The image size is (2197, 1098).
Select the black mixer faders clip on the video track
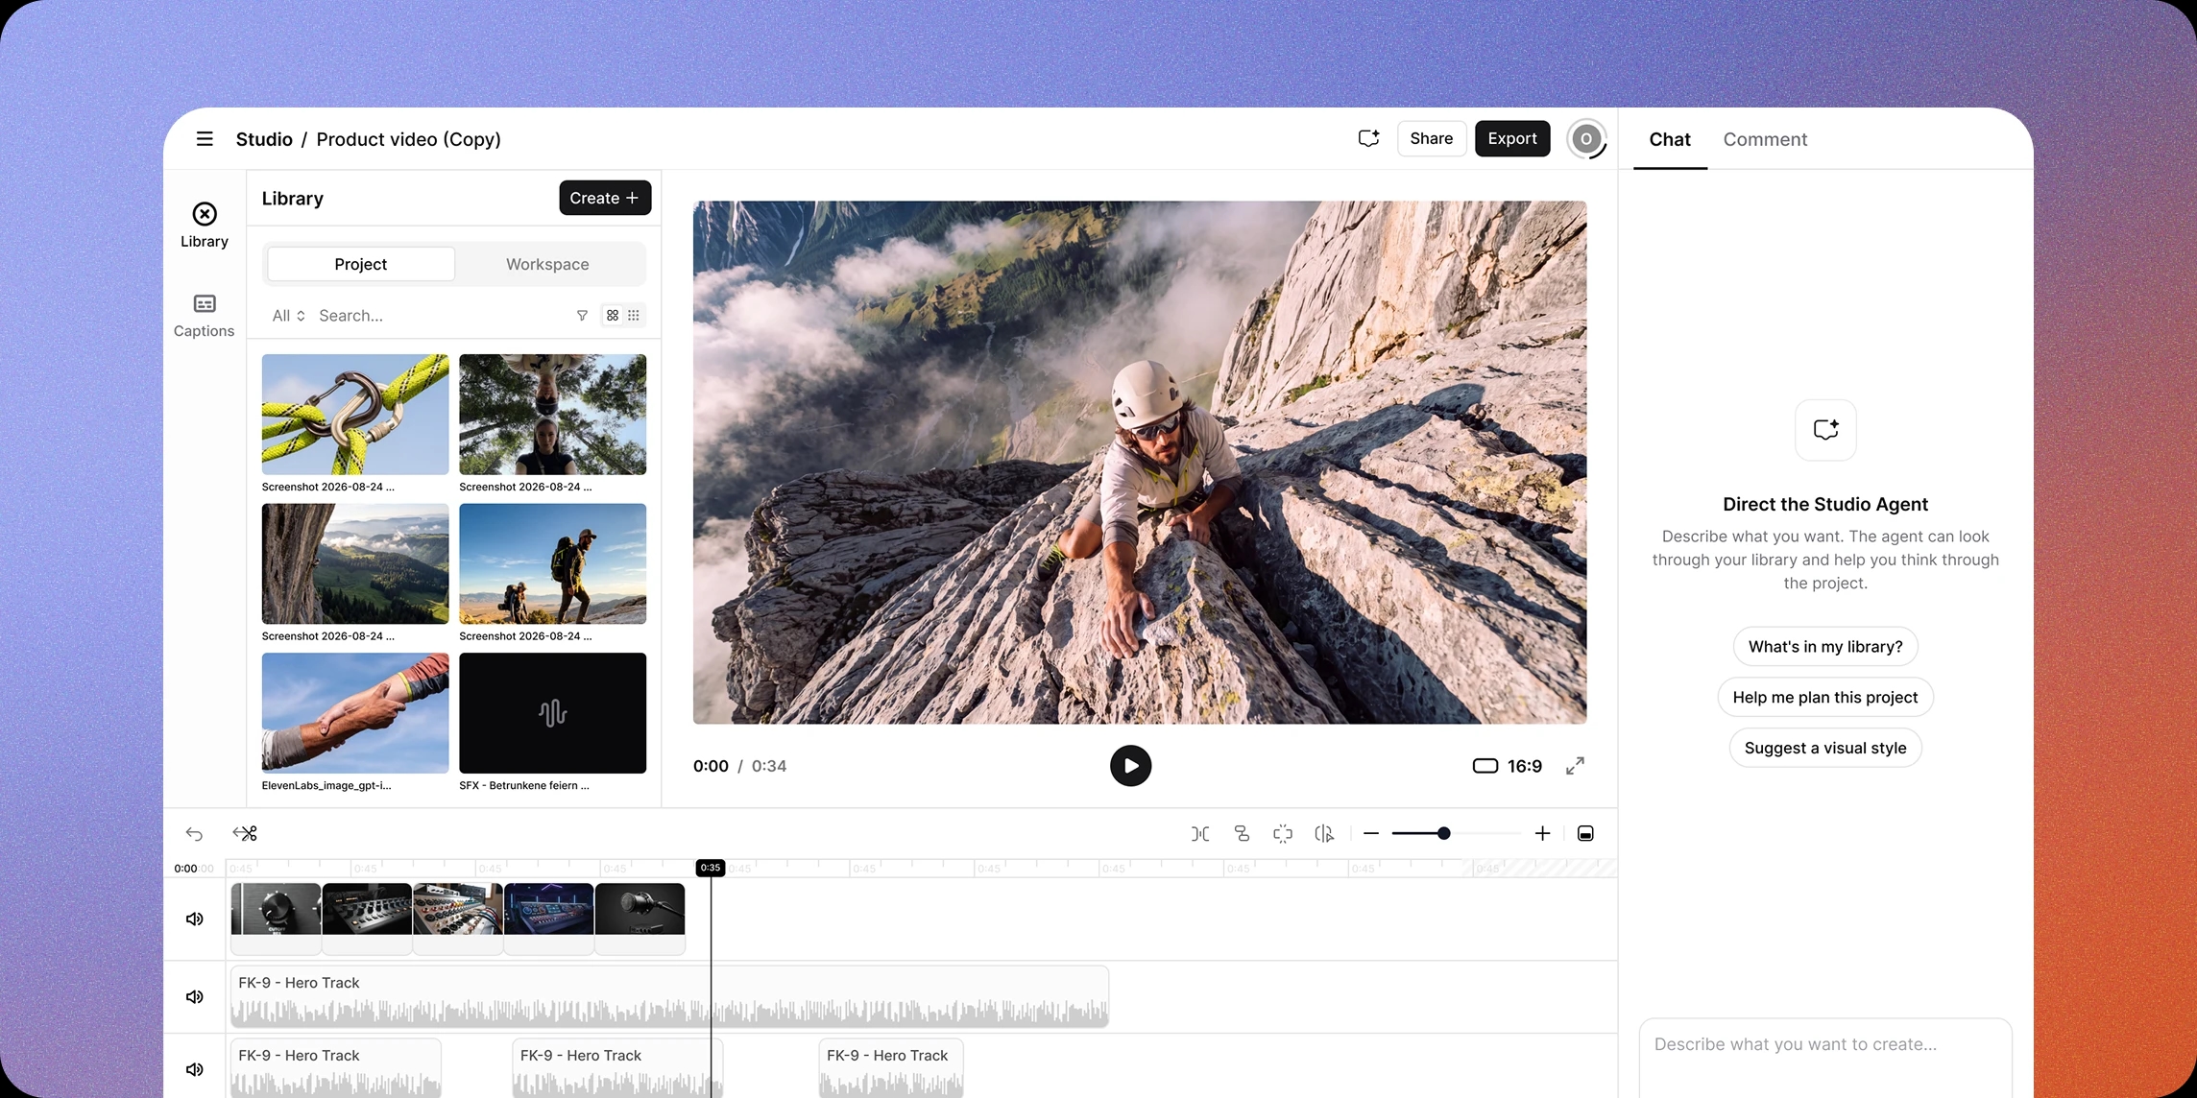367,919
